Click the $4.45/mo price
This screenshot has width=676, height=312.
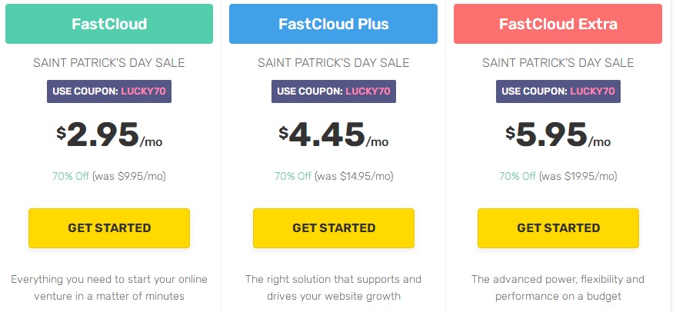pos(334,135)
